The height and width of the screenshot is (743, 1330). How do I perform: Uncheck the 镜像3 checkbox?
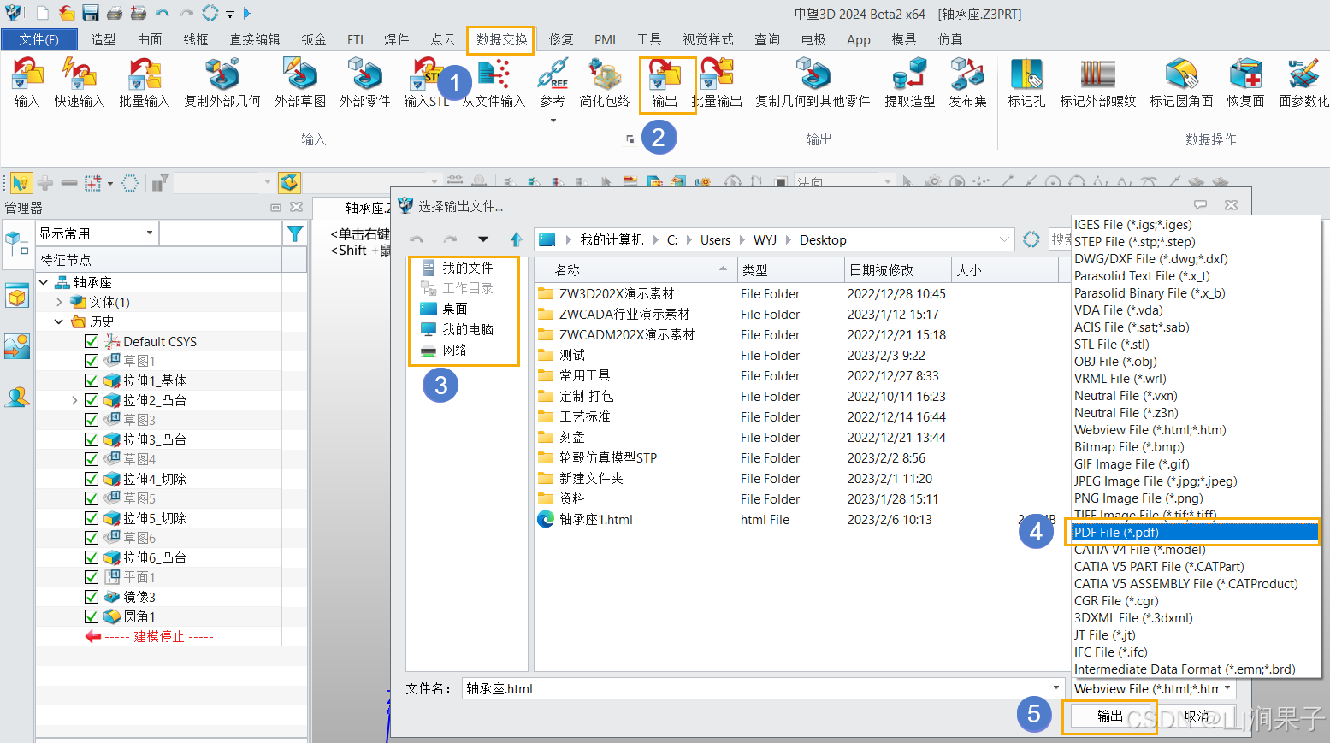click(x=92, y=597)
